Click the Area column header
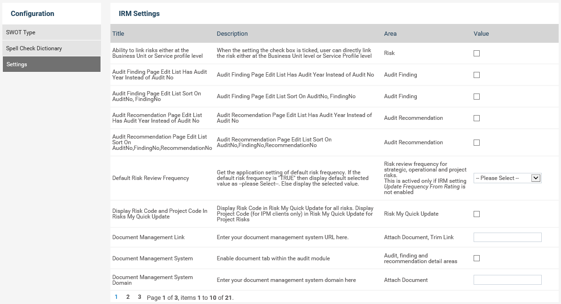The image size is (561, 304). pos(390,34)
